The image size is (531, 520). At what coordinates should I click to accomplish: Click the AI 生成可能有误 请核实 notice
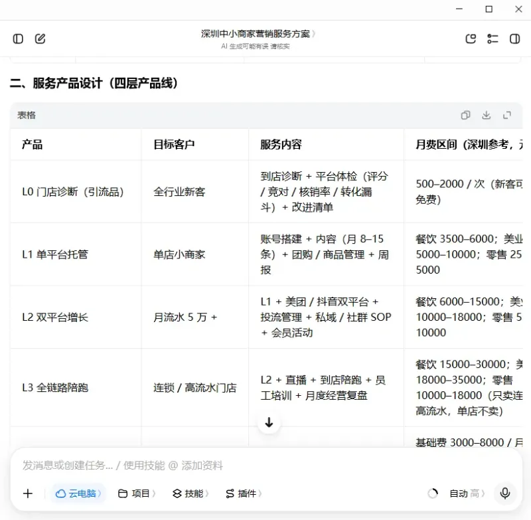coord(256,46)
